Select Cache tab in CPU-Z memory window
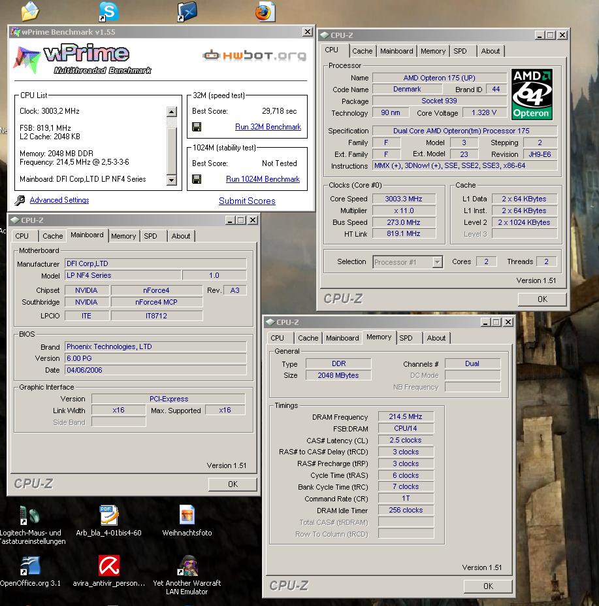This screenshot has height=606, width=599. [308, 338]
